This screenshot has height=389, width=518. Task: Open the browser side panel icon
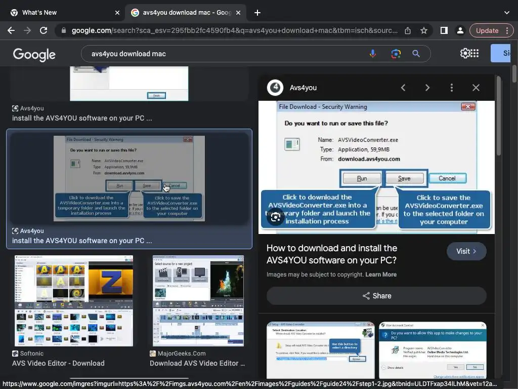tap(444, 30)
